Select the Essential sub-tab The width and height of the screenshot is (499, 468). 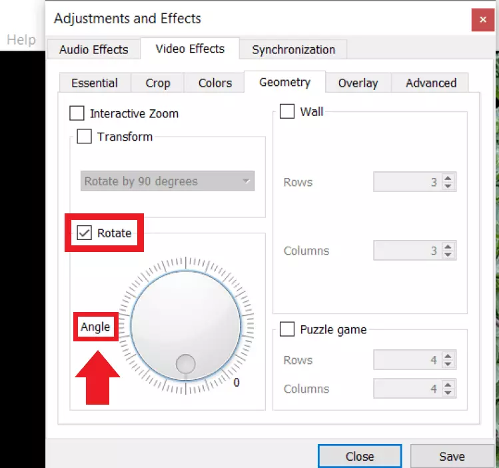click(95, 83)
